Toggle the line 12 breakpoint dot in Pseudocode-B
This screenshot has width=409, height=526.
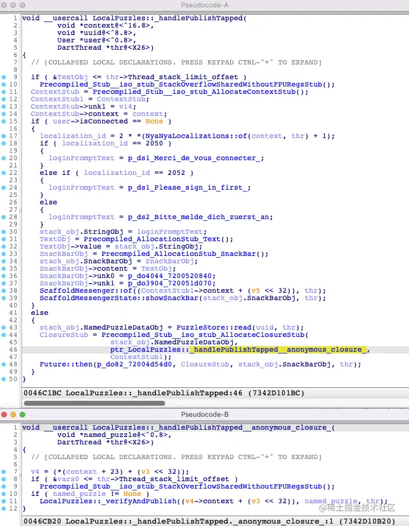4,509
